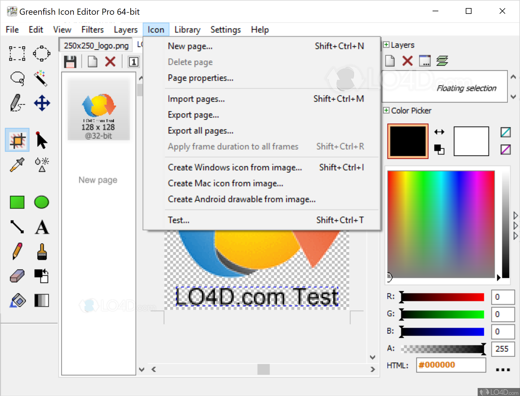
Task: Expand the Color Picker section
Action: coord(387,110)
